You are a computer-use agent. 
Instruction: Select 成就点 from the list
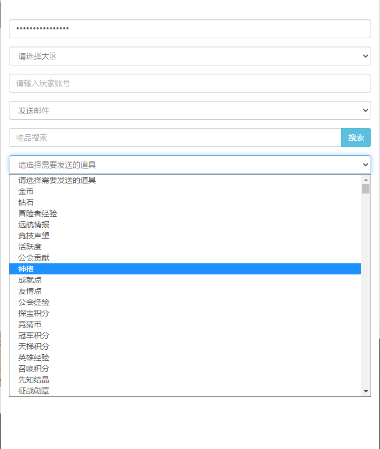30,280
